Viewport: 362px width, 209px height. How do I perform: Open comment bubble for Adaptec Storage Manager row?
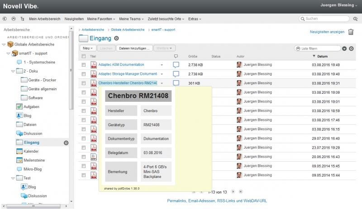176,74
